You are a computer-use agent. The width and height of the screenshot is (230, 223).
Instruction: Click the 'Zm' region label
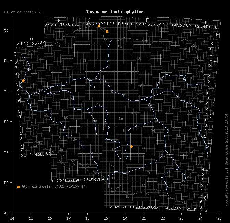(192, 152)
